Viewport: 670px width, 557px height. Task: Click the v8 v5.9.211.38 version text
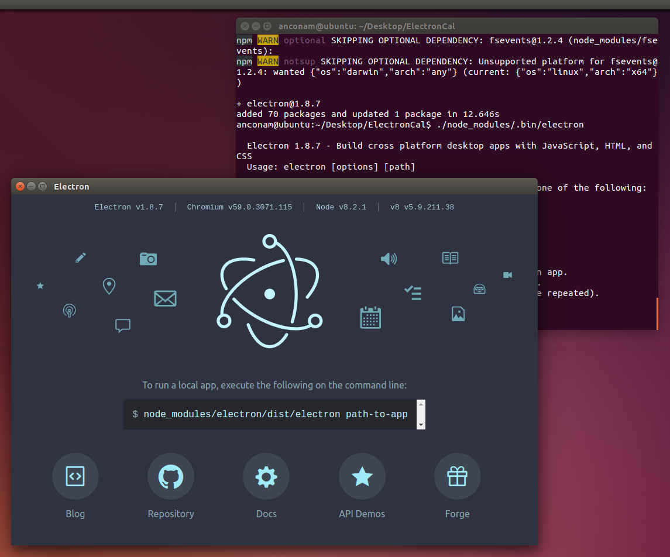click(422, 207)
